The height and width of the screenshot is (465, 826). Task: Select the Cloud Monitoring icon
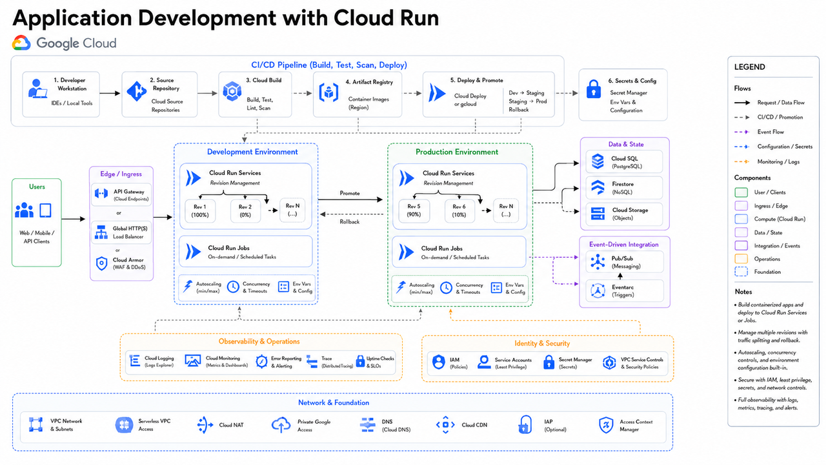pos(192,361)
